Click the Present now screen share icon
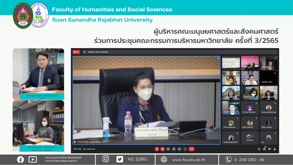The image size is (293, 165). [x=179, y=149]
